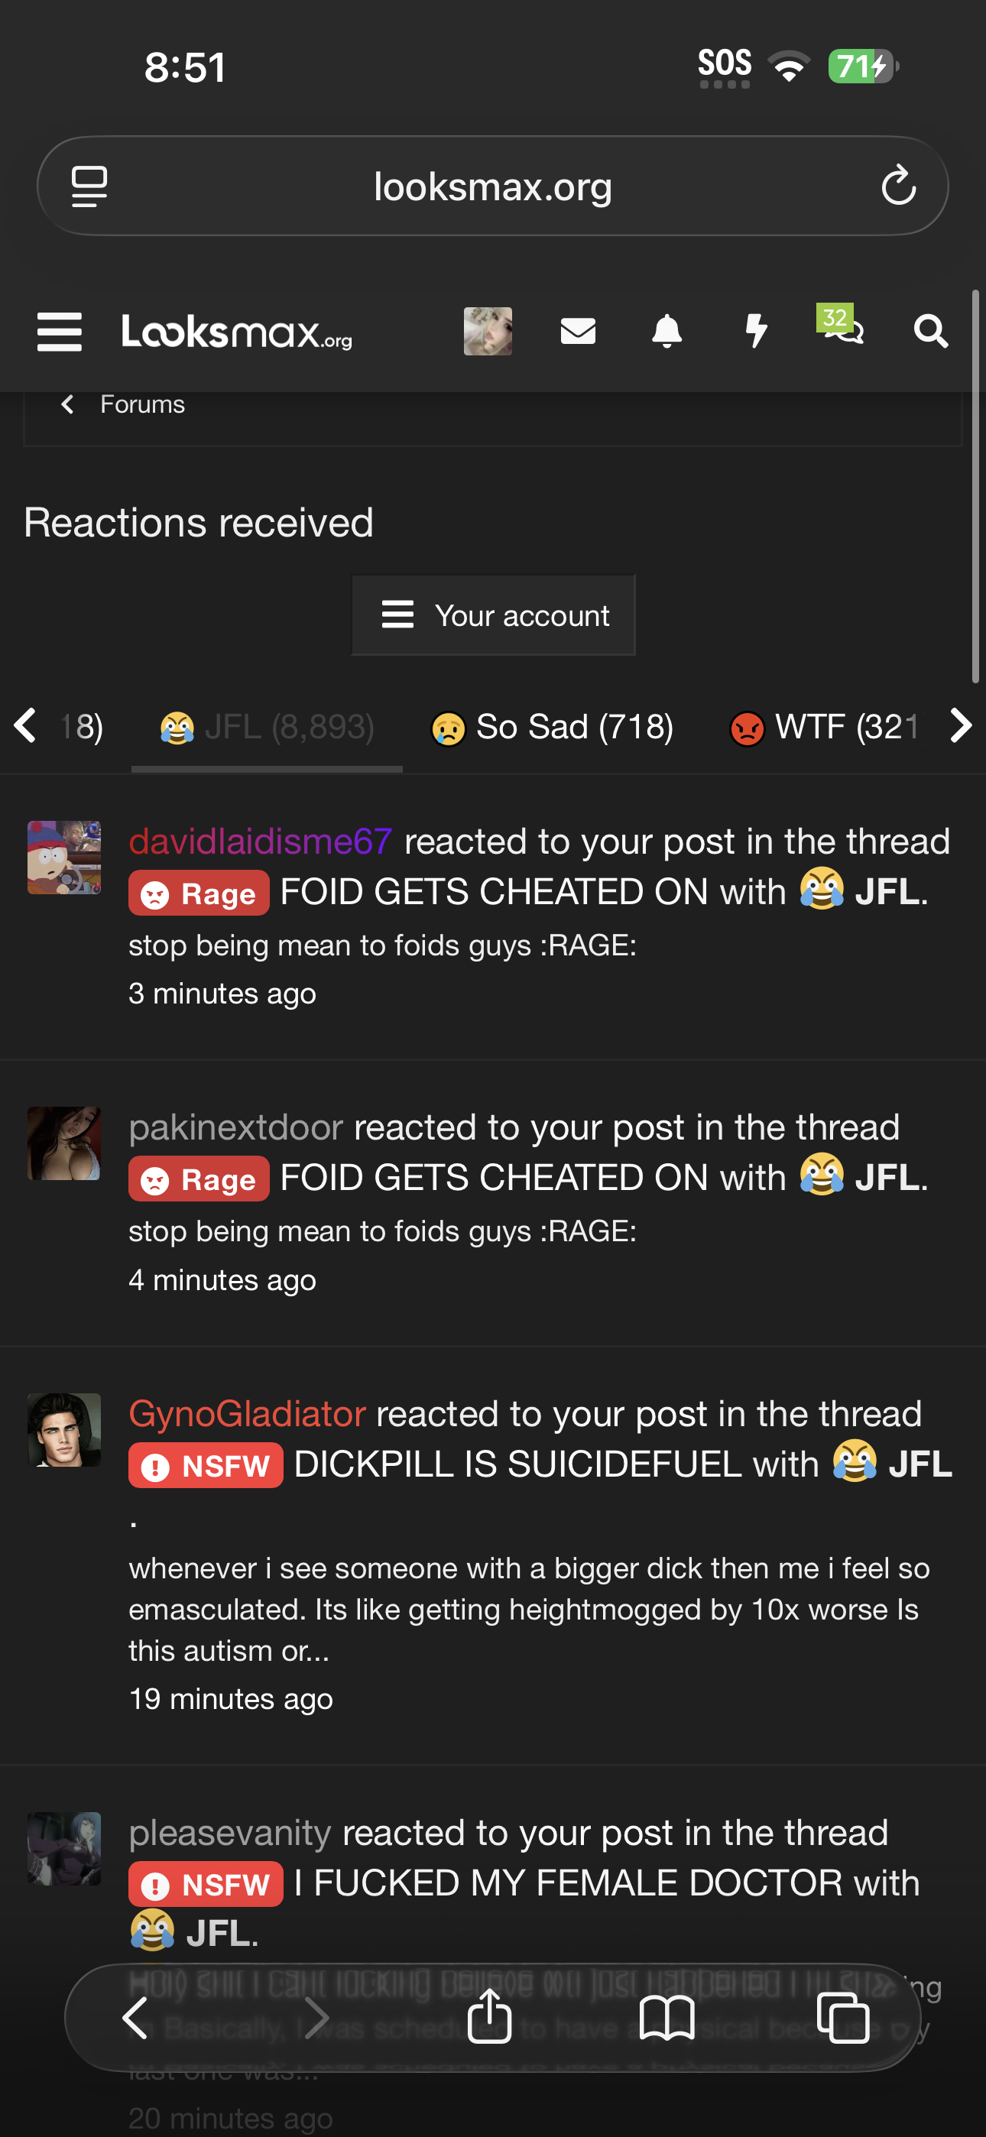The image size is (986, 2137).
Task: Open the Safari tabs overview icon
Action: (843, 2017)
